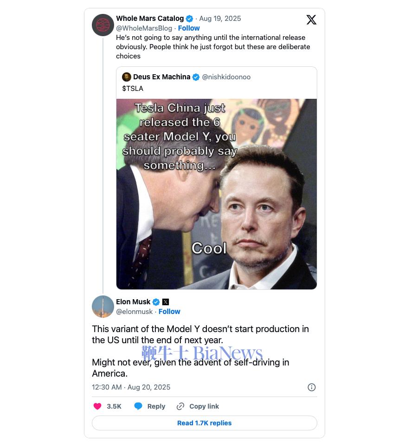The height and width of the screenshot is (442, 404).
Task: Like the tweet with heart icon
Action: point(97,406)
